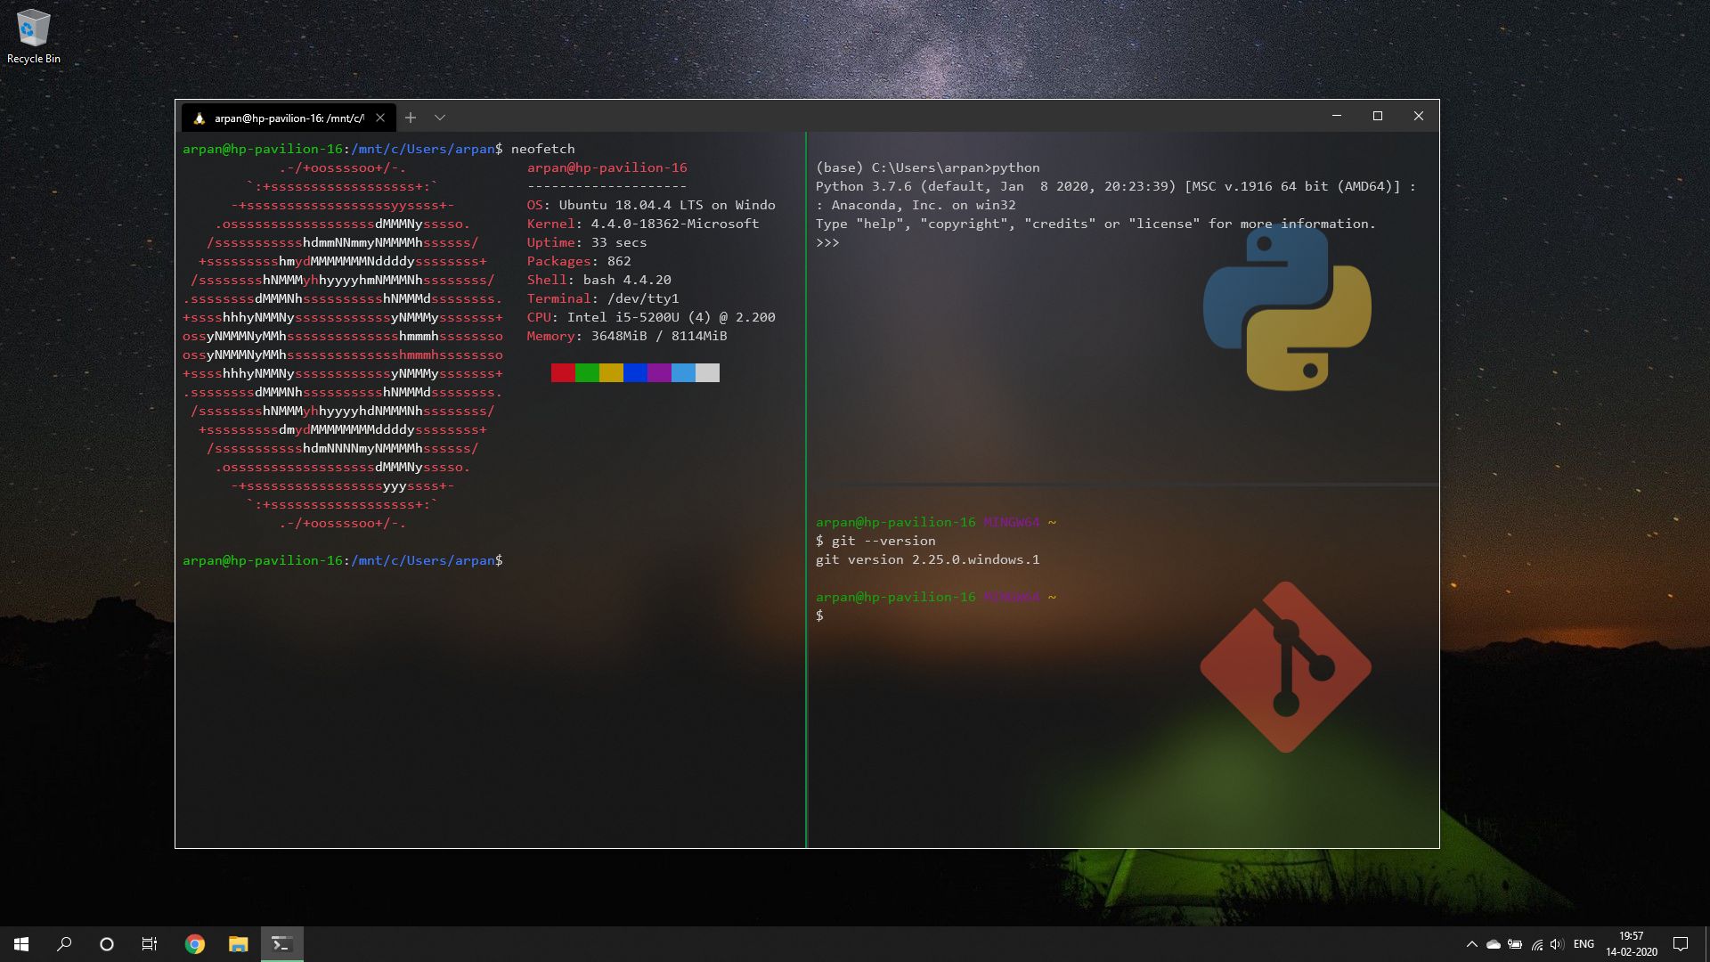Image resolution: width=1710 pixels, height=962 pixels.
Task: Open the Recycle Bin on the desktop
Action: click(x=33, y=29)
